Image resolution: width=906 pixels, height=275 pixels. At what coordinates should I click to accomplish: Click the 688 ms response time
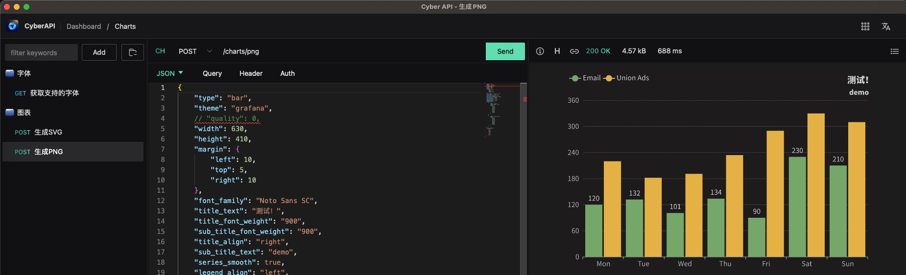[669, 51]
